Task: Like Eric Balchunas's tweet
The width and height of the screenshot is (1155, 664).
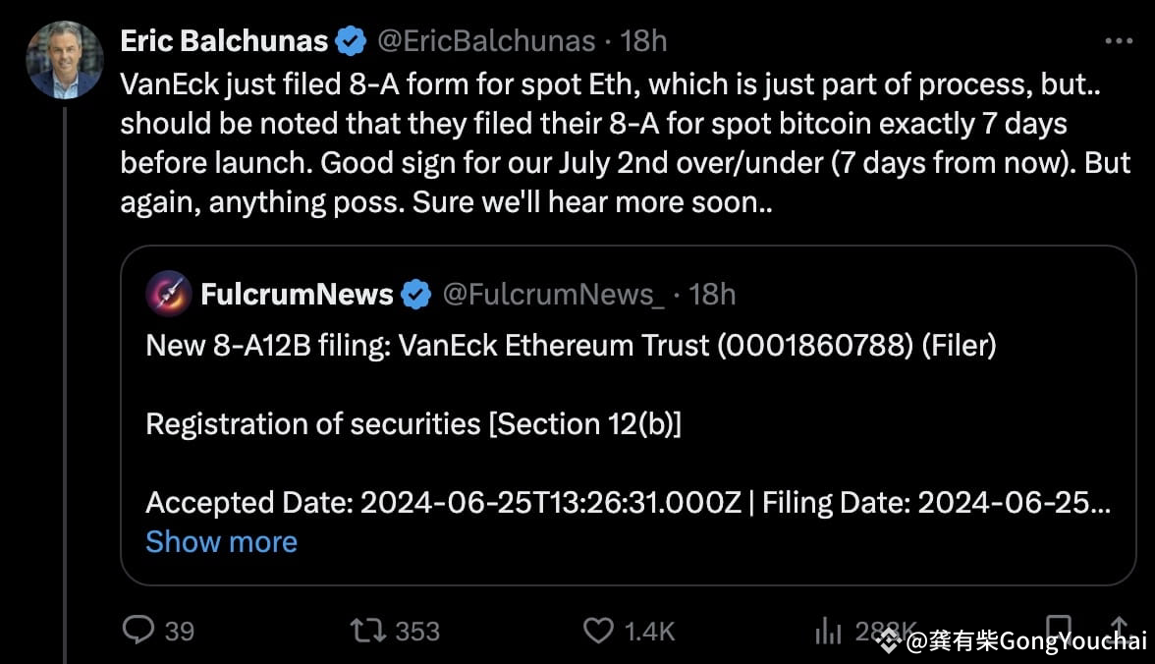Action: coord(597,631)
